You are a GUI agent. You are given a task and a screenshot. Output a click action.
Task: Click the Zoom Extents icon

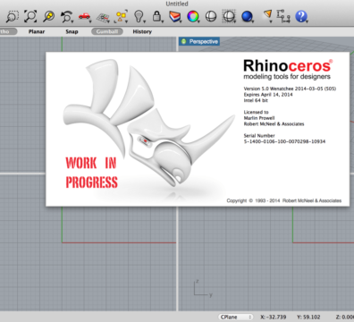30,16
